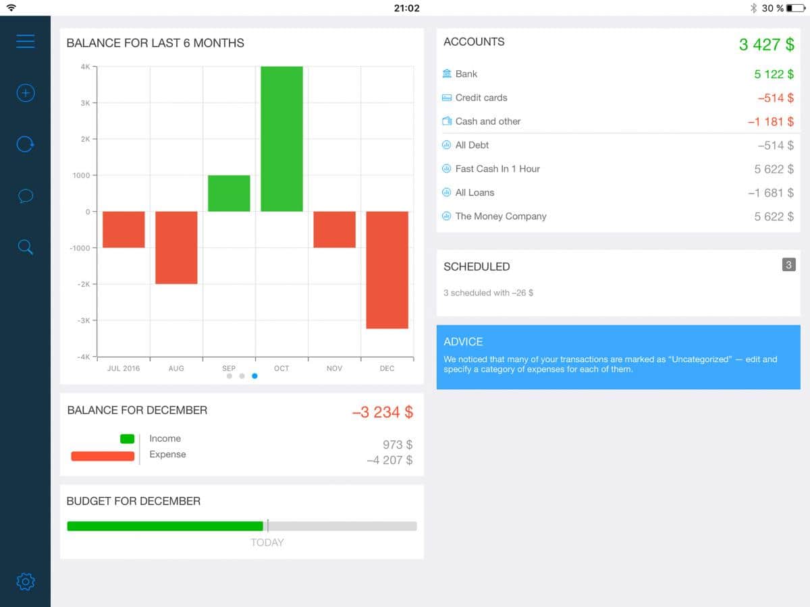Screen dimensions: 810x607
Task: Open the hamburger menu in sidebar
Action: tap(25, 41)
